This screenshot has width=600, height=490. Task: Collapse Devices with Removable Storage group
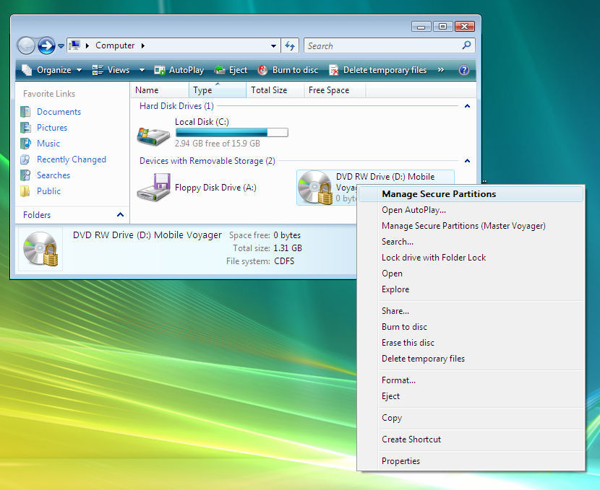click(467, 161)
